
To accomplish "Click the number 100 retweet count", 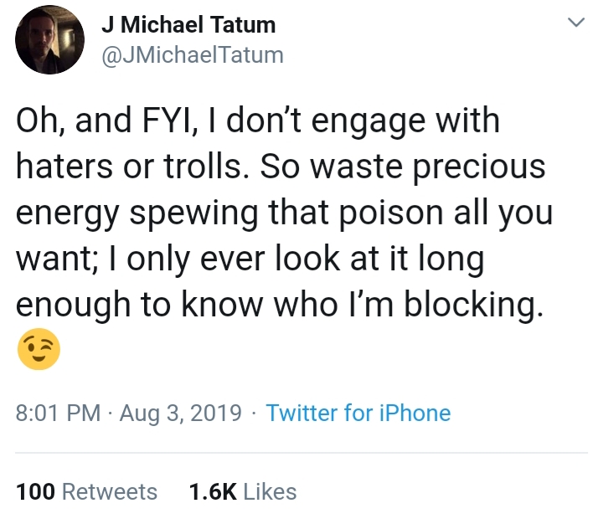I will tap(35, 491).
